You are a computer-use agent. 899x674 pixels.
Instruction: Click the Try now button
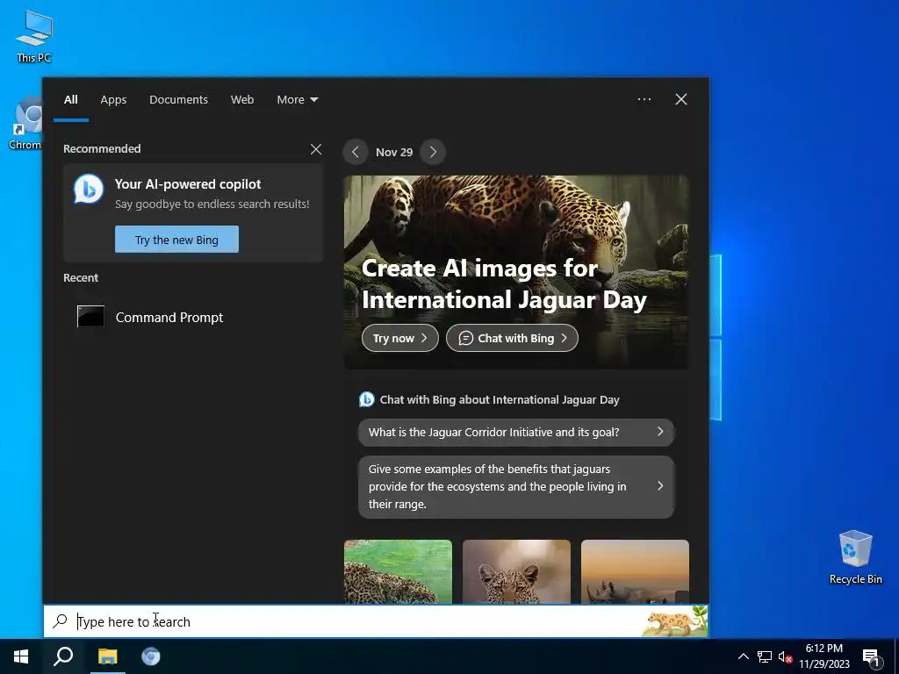click(x=400, y=338)
